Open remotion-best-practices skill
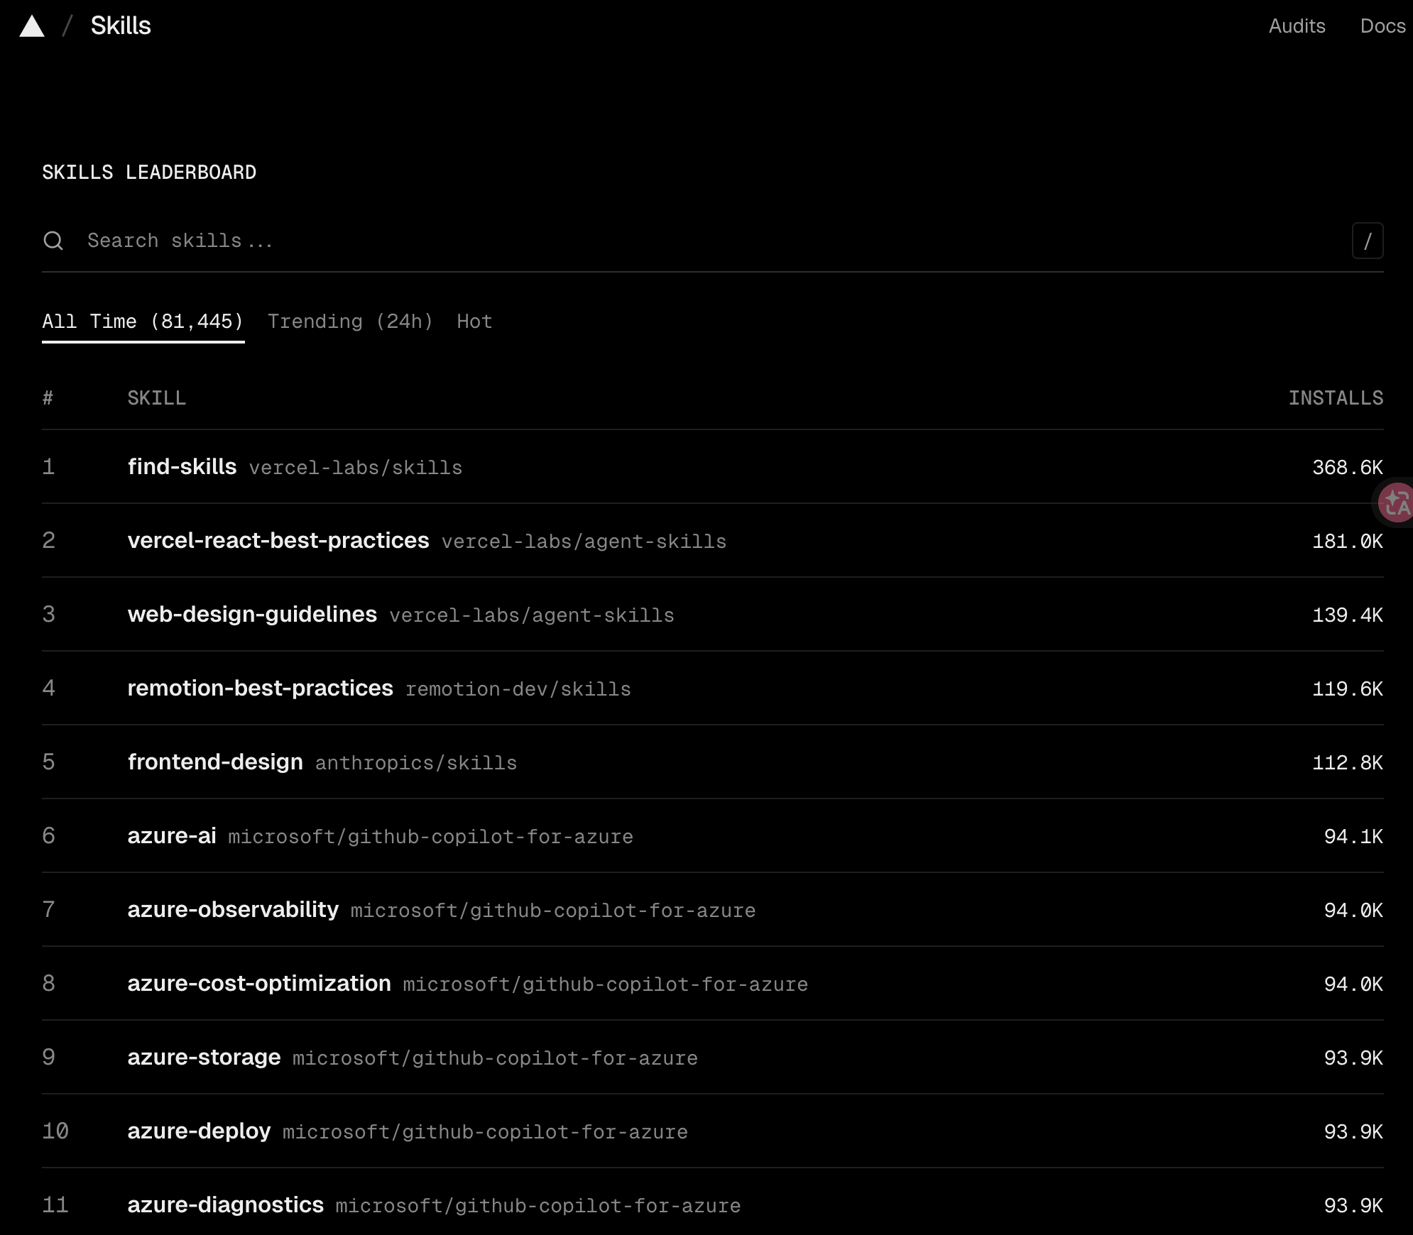The image size is (1413, 1235). 260,688
